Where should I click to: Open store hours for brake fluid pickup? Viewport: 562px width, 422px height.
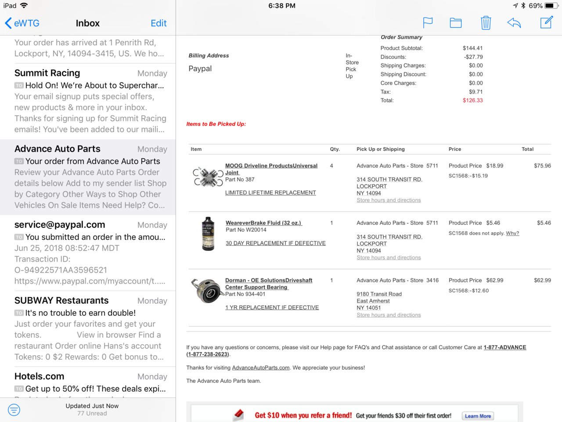389,258
